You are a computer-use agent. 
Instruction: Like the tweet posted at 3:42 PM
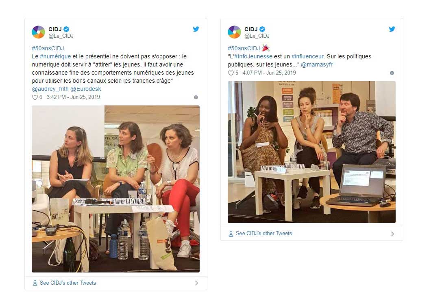coord(35,97)
